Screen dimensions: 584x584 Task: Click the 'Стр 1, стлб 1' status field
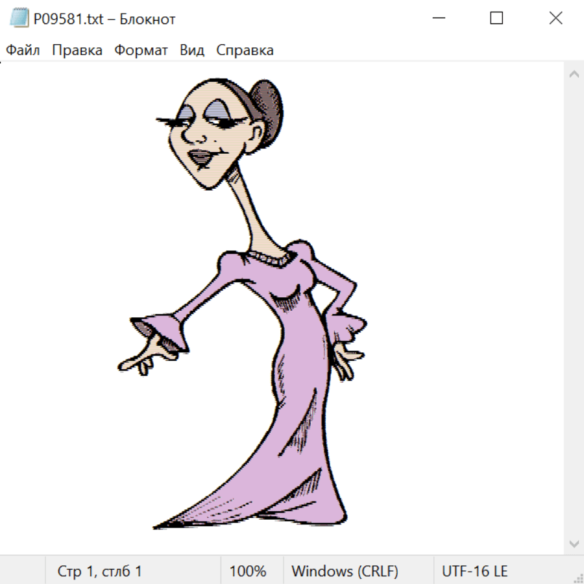[100, 571]
